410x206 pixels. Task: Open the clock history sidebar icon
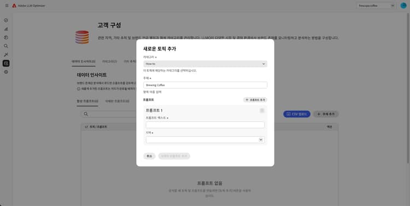pyautogui.click(x=6, y=37)
